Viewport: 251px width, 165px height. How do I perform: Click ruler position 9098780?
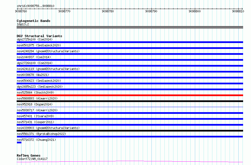click(108, 11)
